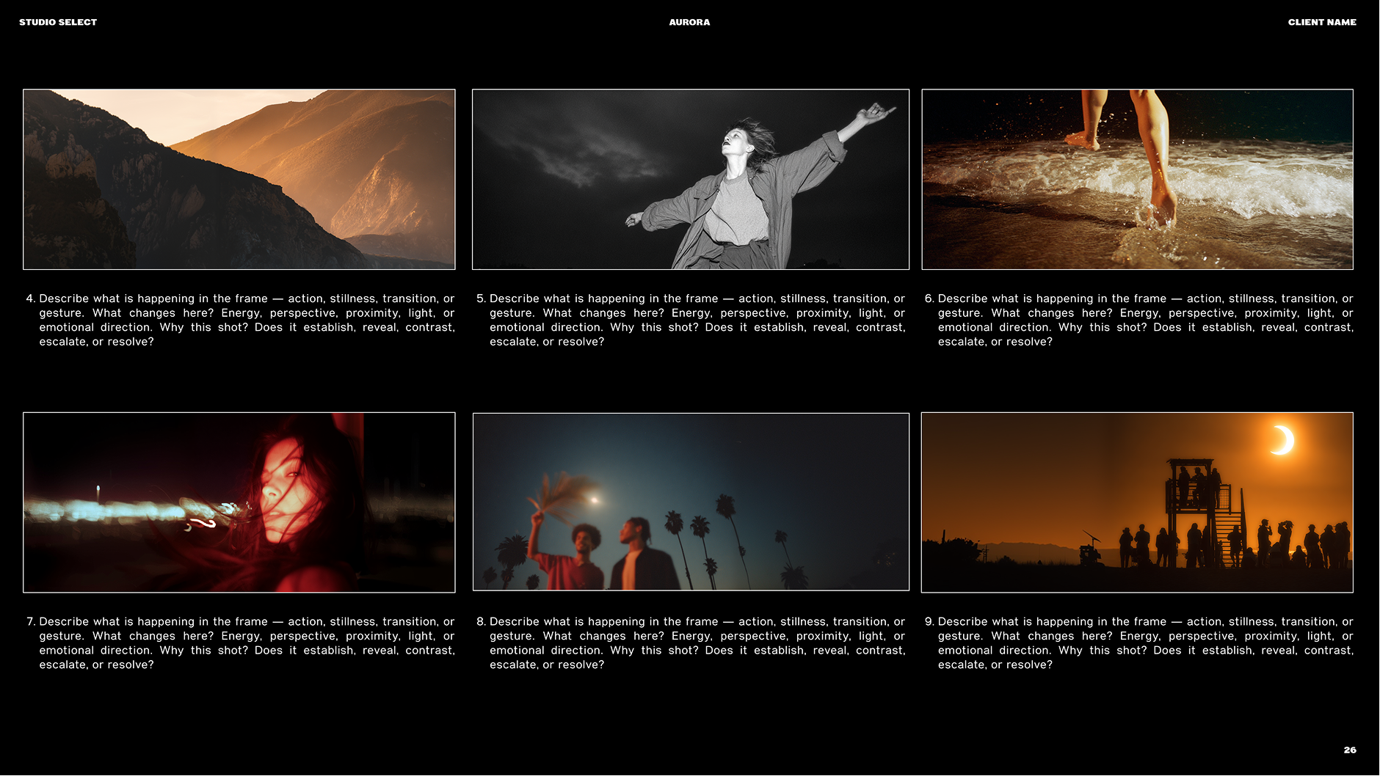This screenshot has width=1380, height=776.
Task: Select the crescent eclipse silhouette frame
Action: point(1138,502)
